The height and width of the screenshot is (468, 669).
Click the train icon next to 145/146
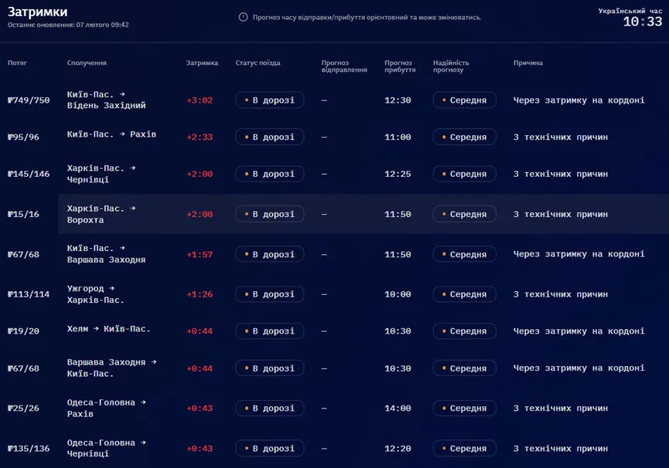point(11,175)
